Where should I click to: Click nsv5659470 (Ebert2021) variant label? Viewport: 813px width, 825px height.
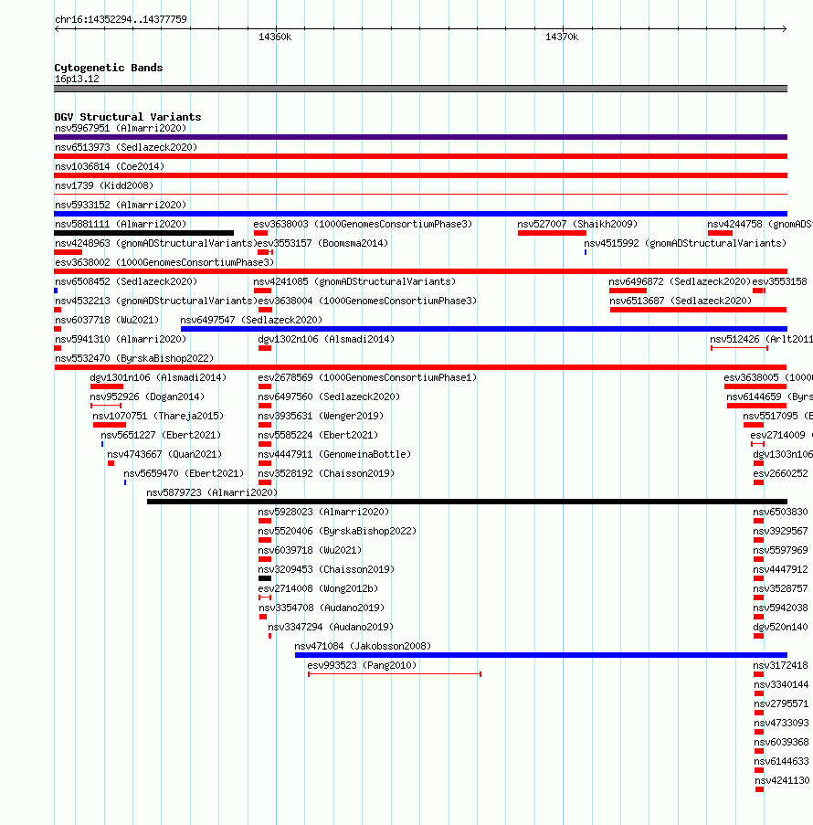coord(184,474)
